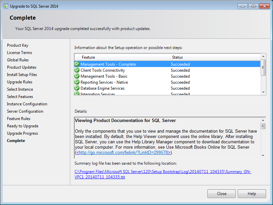The image size is (273, 205).
Task: Select the Database Engine Services row
Action: (x=167, y=88)
